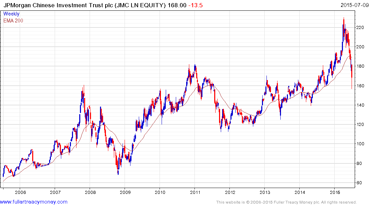Click the 2014 x-axis label
This screenshot has width=372, height=207.
coord(300,192)
